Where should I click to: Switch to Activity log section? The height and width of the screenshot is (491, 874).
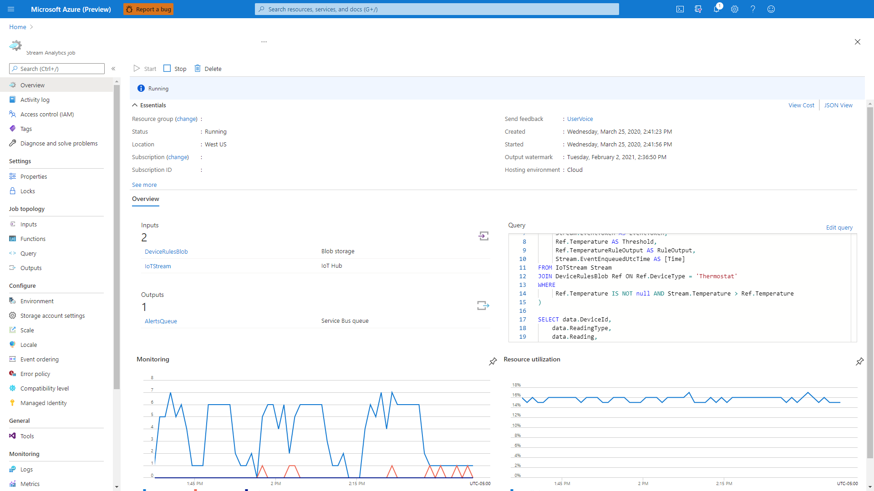[34, 100]
